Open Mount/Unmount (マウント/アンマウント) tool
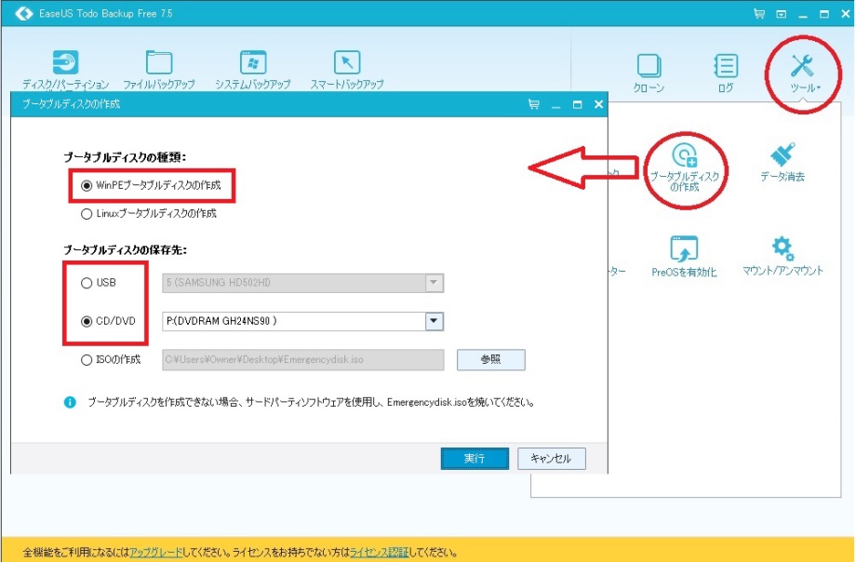This screenshot has width=856, height=562. tap(782, 250)
